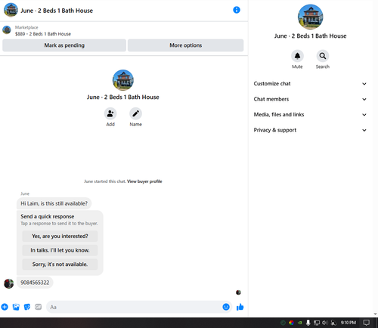The width and height of the screenshot is (378, 328).
Task: Click the Add people icon
Action: 110,113
